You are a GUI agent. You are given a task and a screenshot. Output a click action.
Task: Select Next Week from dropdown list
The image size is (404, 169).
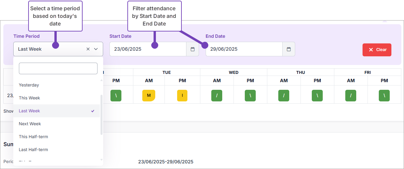[30, 124]
